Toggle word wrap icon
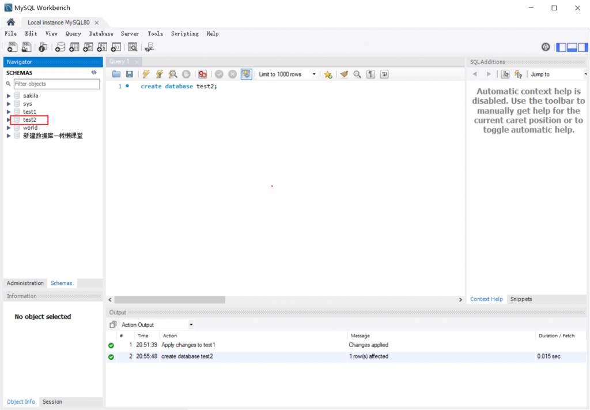The height and width of the screenshot is (410, 590). 384,74
